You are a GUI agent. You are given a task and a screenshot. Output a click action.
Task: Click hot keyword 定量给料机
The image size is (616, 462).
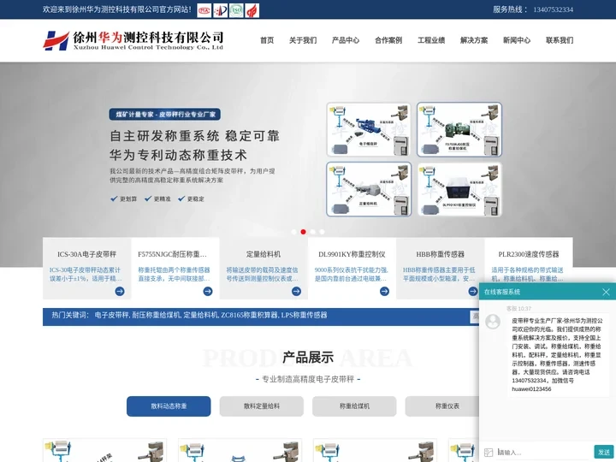pos(201,315)
